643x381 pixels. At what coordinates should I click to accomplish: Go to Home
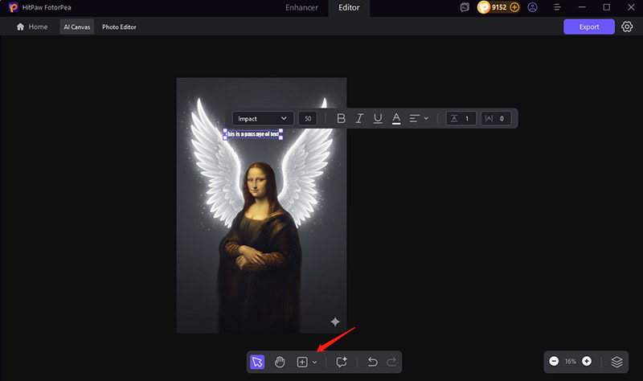[32, 27]
